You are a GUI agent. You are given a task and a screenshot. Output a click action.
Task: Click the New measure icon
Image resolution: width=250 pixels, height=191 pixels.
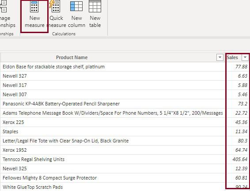34,7
